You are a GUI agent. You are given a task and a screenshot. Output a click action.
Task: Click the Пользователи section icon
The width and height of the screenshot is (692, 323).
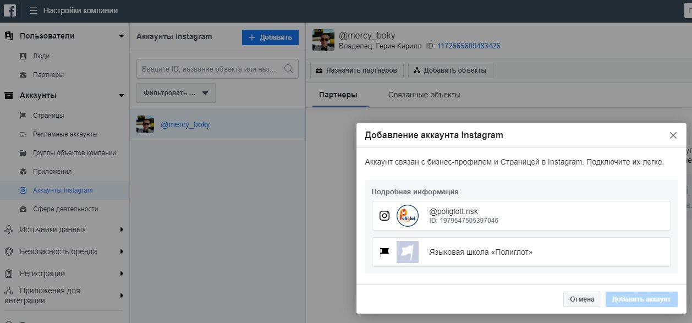(9, 36)
